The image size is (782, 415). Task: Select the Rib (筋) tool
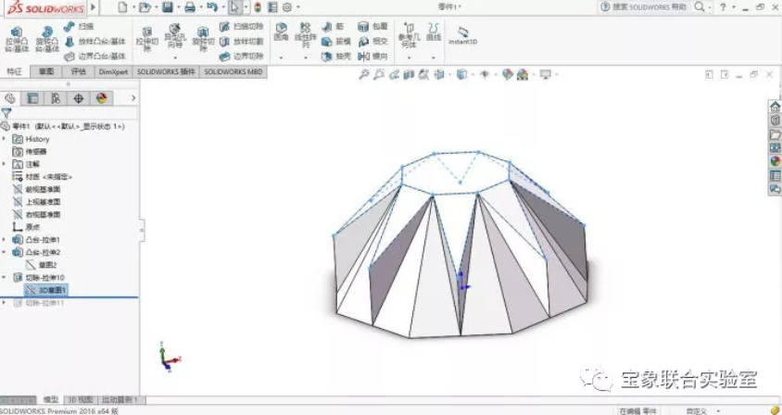334,27
